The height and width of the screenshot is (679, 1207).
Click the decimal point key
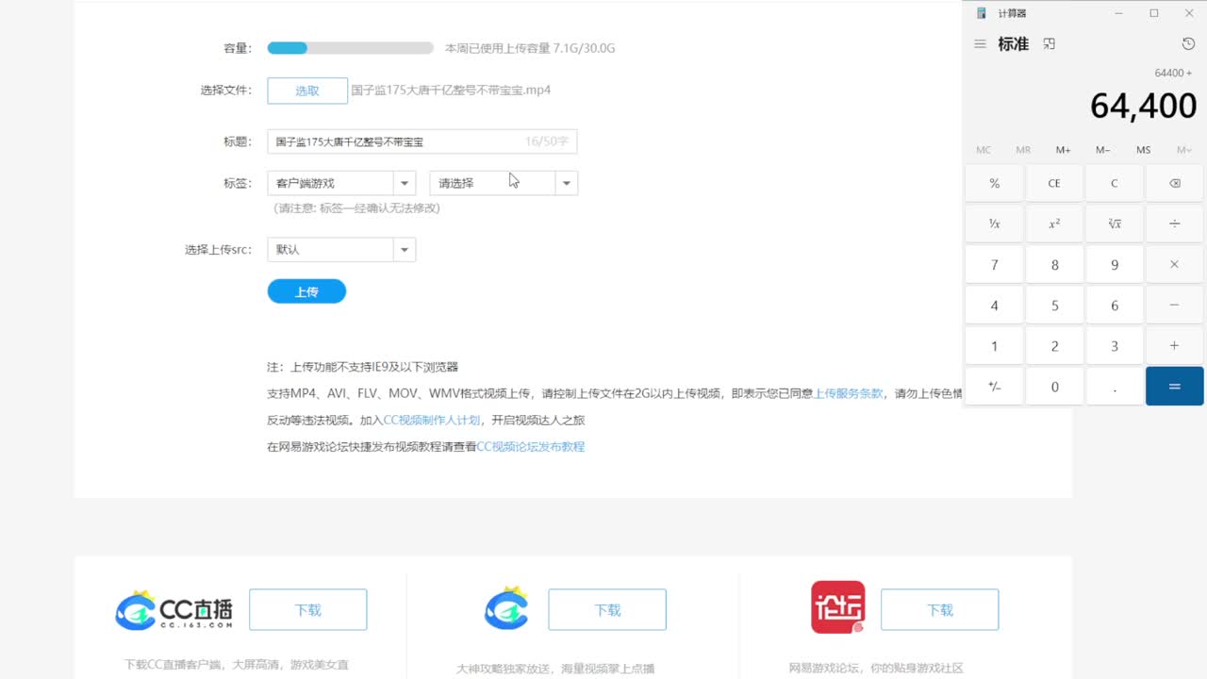1115,386
